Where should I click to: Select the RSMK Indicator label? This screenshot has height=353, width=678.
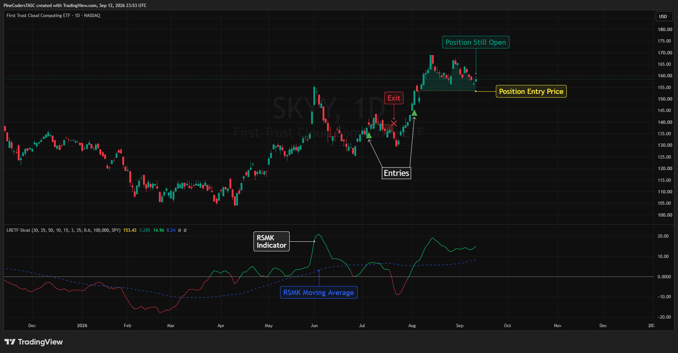[271, 241]
